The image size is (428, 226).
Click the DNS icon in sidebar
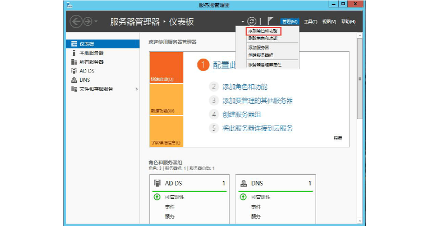click(74, 80)
